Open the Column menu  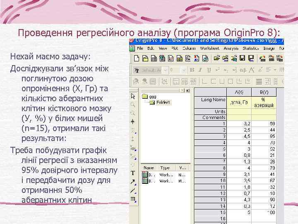[x=189, y=49]
